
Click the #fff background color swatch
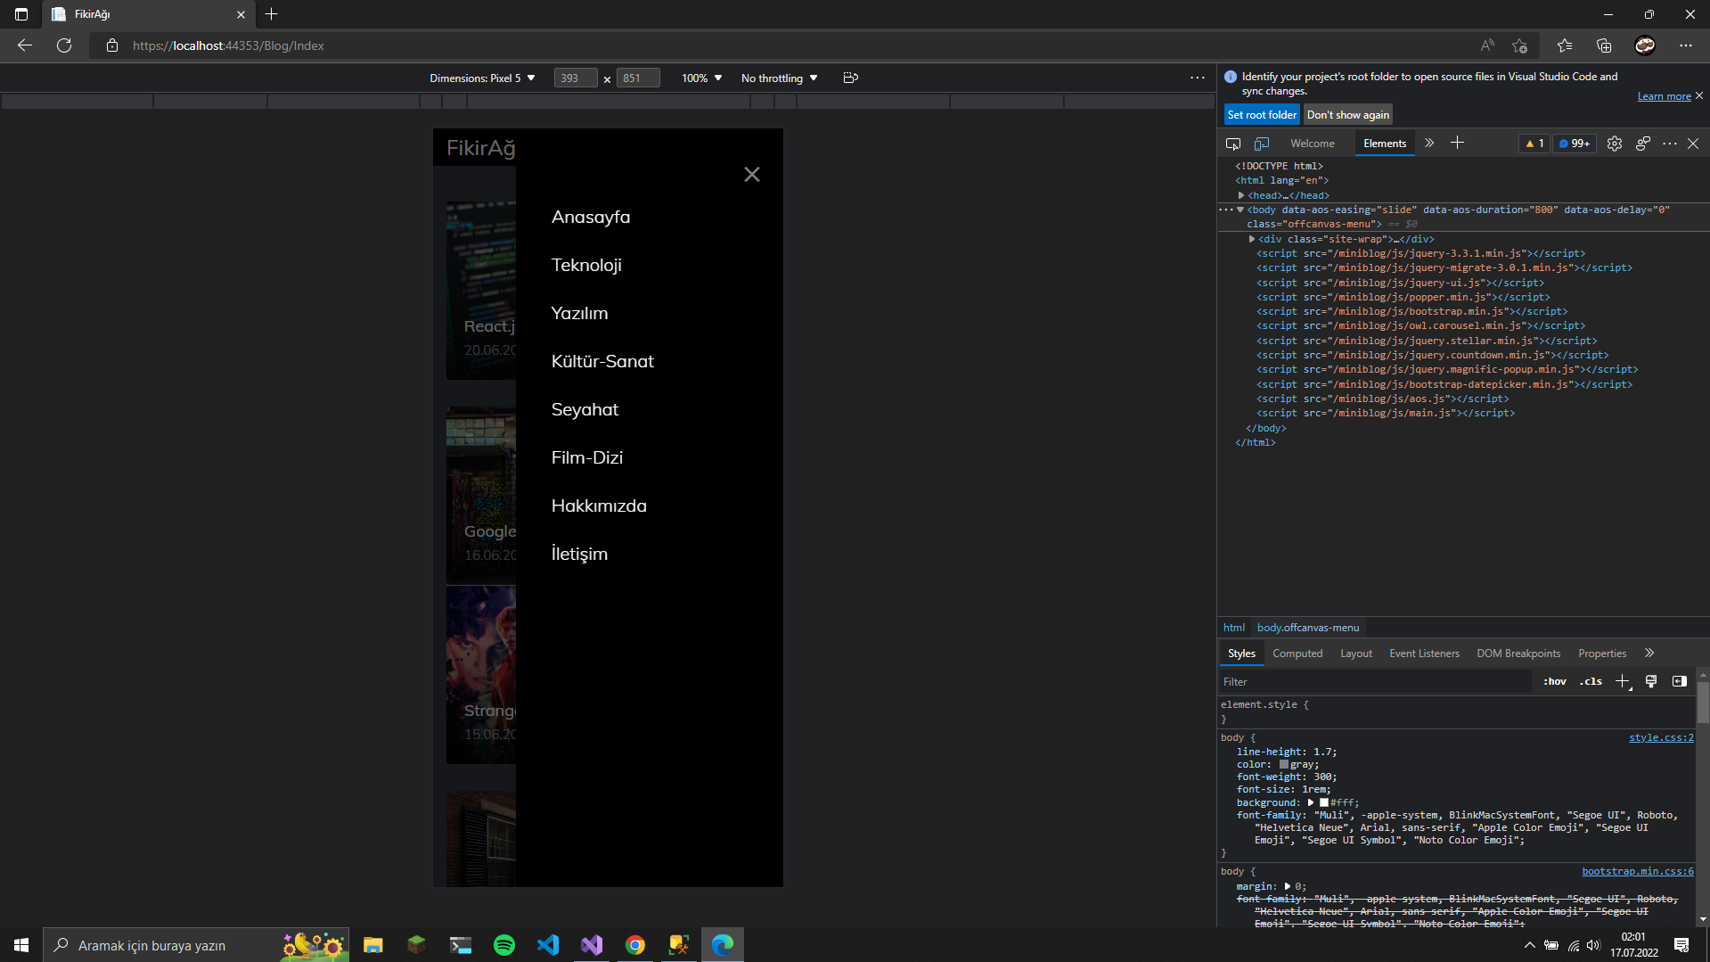pos(1324,802)
